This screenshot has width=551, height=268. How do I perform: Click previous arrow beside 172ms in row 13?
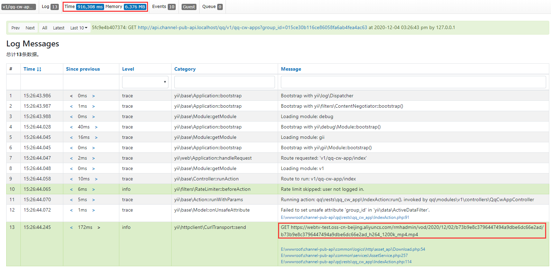71,227
